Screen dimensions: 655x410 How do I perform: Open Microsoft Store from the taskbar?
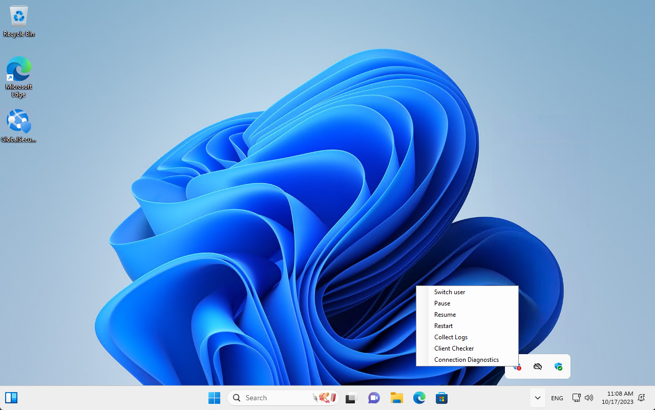[x=441, y=398]
